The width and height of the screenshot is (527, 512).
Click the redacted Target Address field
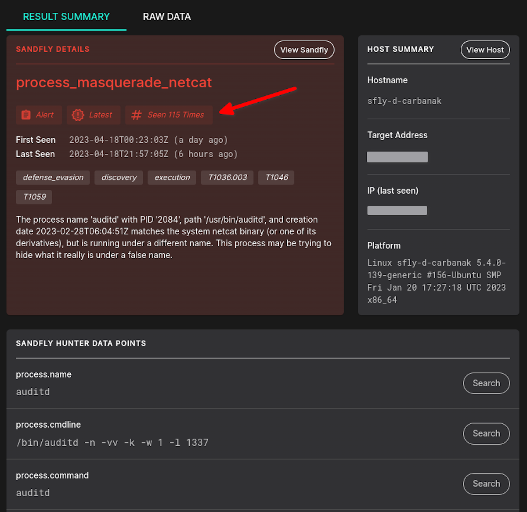[397, 157]
